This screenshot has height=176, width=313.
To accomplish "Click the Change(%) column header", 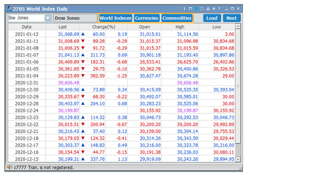I will point(104,27).
